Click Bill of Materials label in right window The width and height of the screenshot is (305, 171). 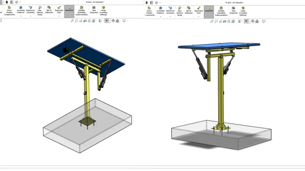pos(189,12)
